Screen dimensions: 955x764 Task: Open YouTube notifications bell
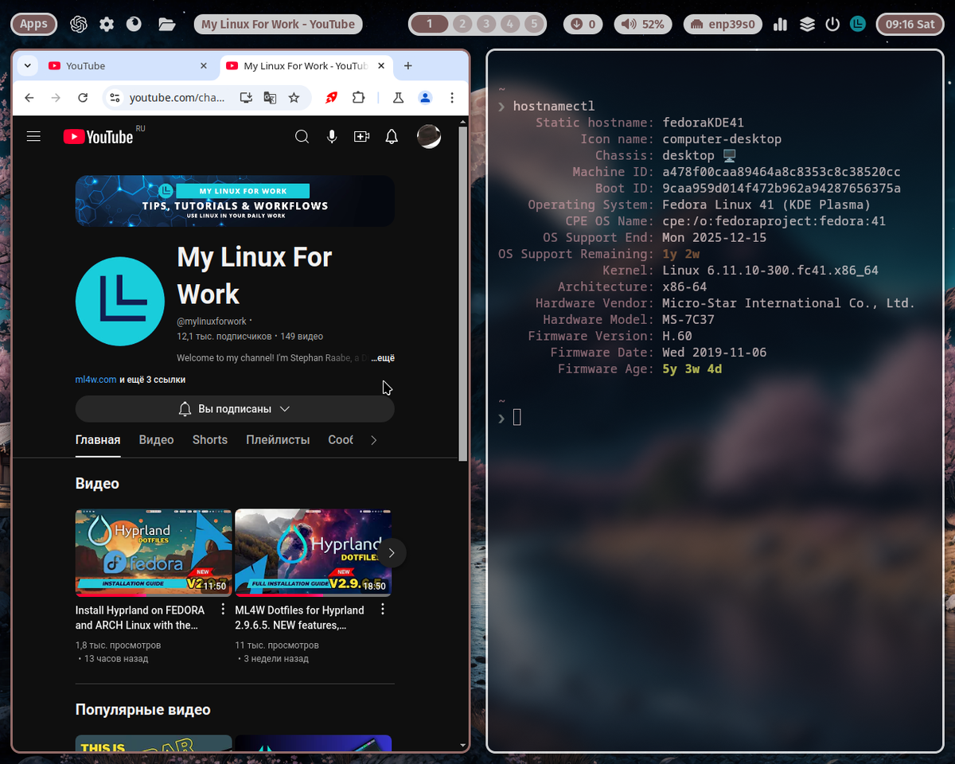tap(392, 137)
